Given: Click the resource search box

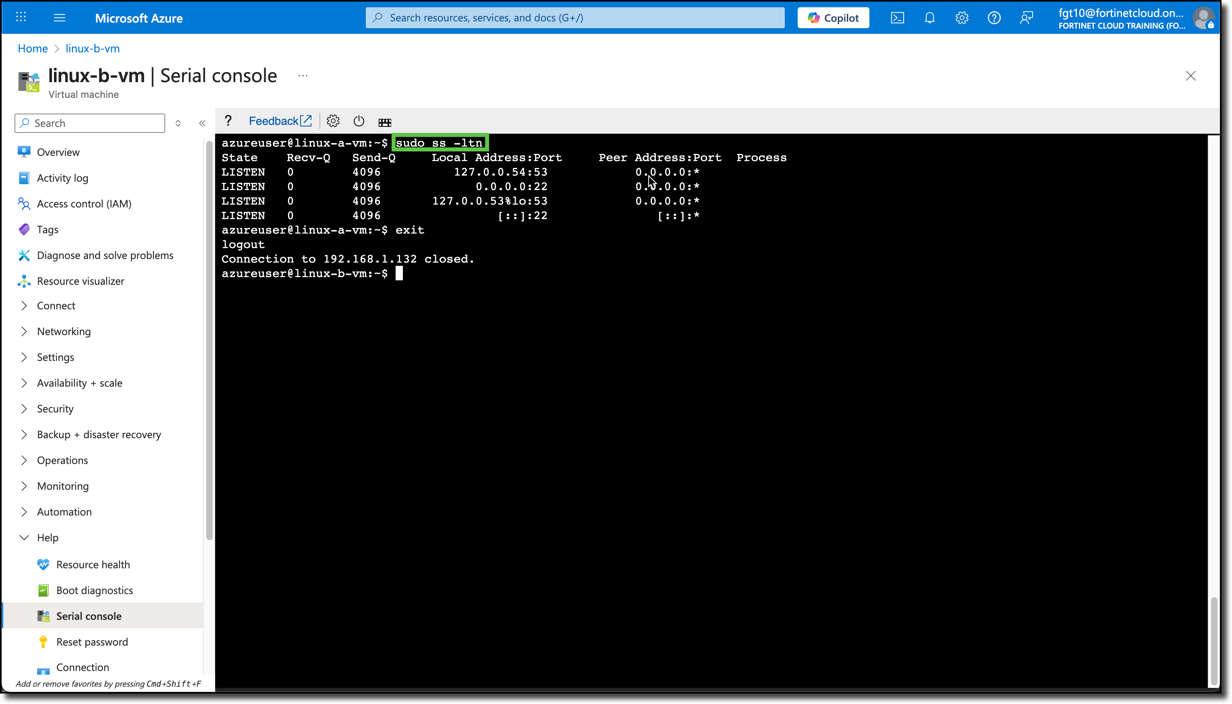Looking at the screenshot, I should 575,17.
